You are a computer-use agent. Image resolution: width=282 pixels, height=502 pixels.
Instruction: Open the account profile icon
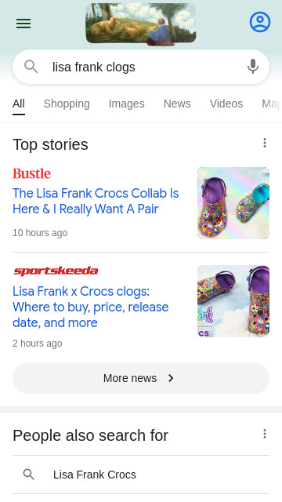point(260,22)
